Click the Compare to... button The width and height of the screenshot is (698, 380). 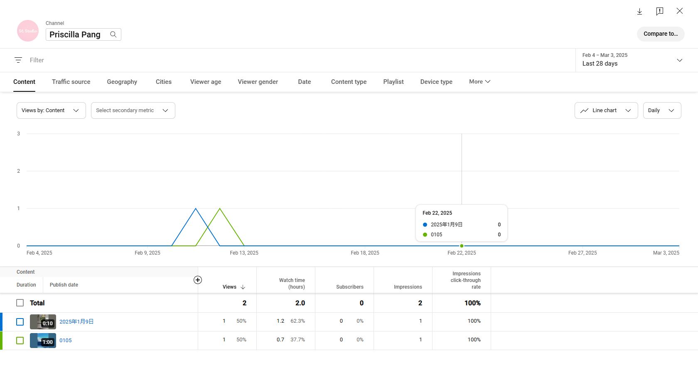(660, 34)
